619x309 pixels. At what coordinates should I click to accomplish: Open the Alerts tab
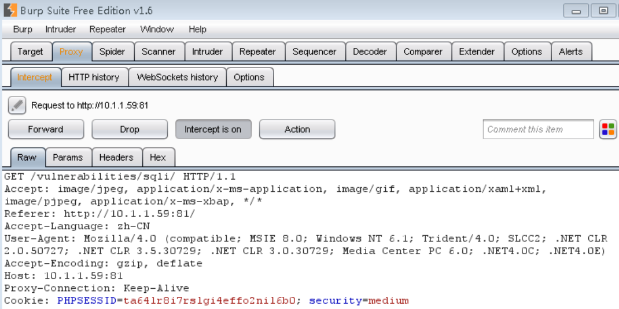point(571,51)
